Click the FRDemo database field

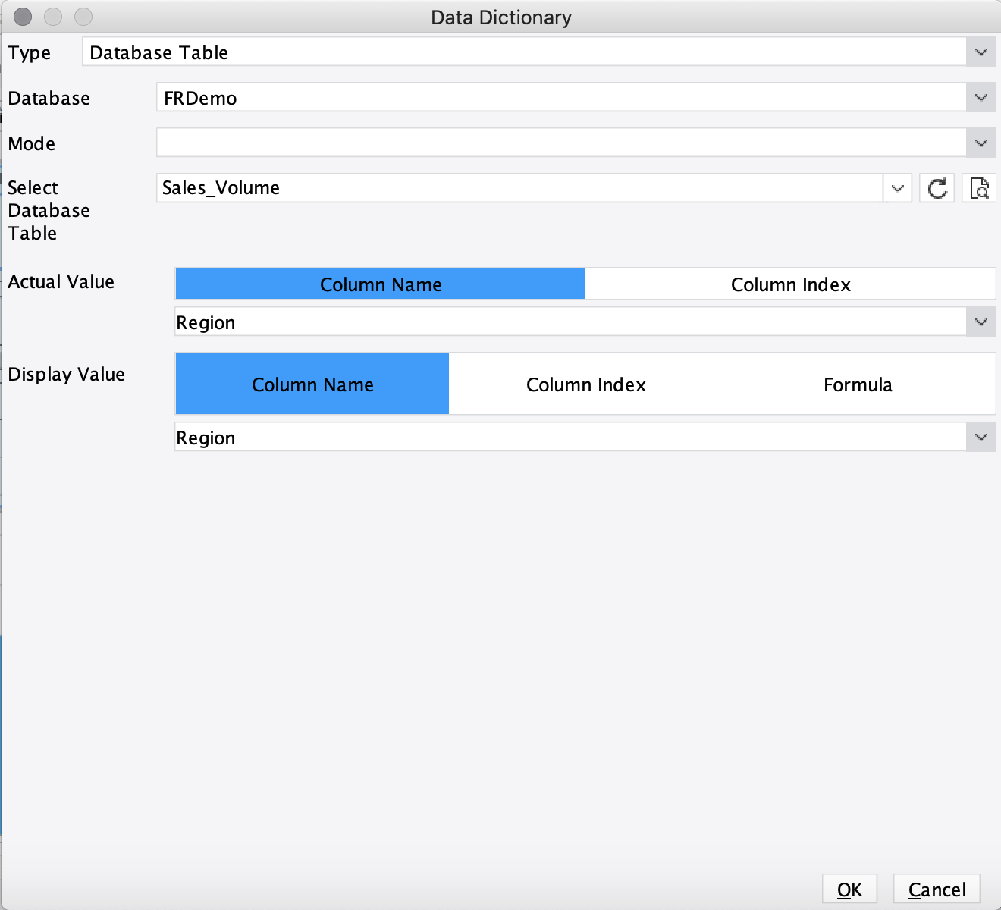point(561,98)
